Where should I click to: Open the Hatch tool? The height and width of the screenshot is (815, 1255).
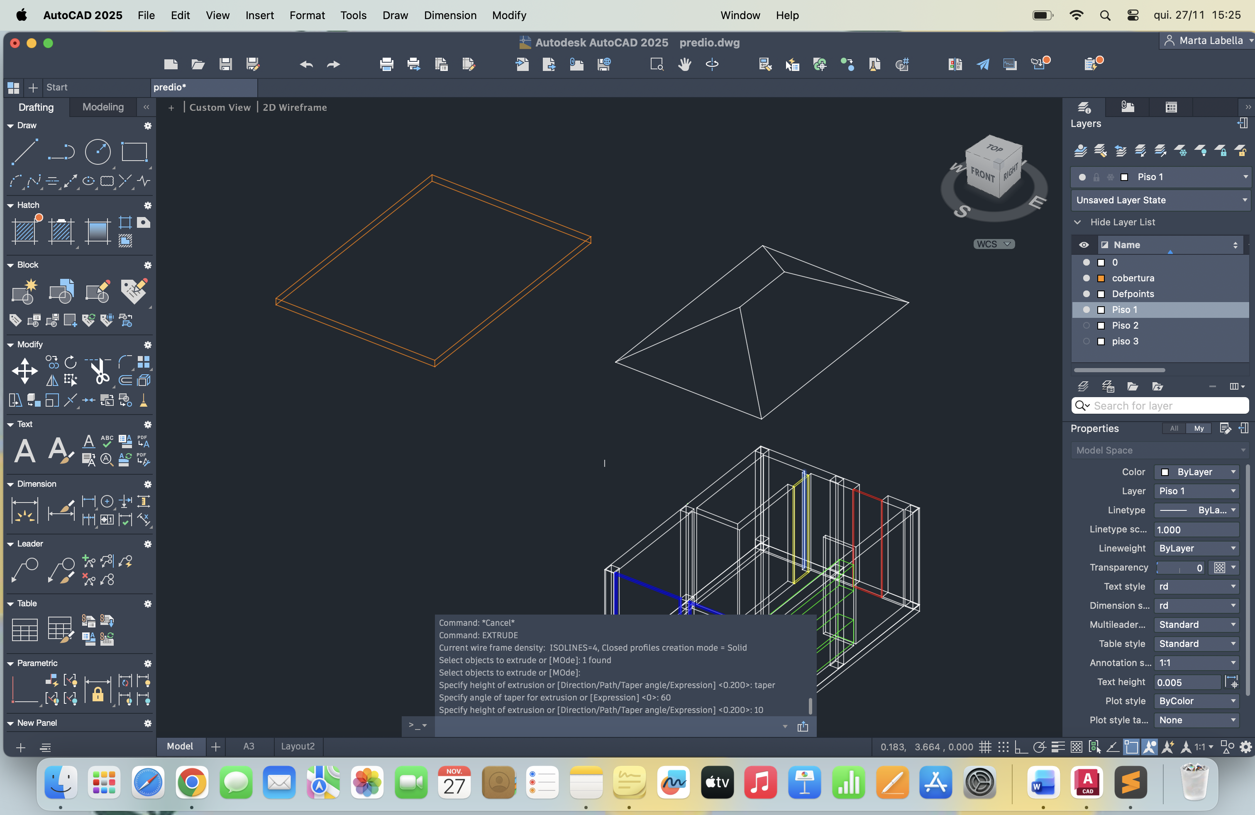24,231
